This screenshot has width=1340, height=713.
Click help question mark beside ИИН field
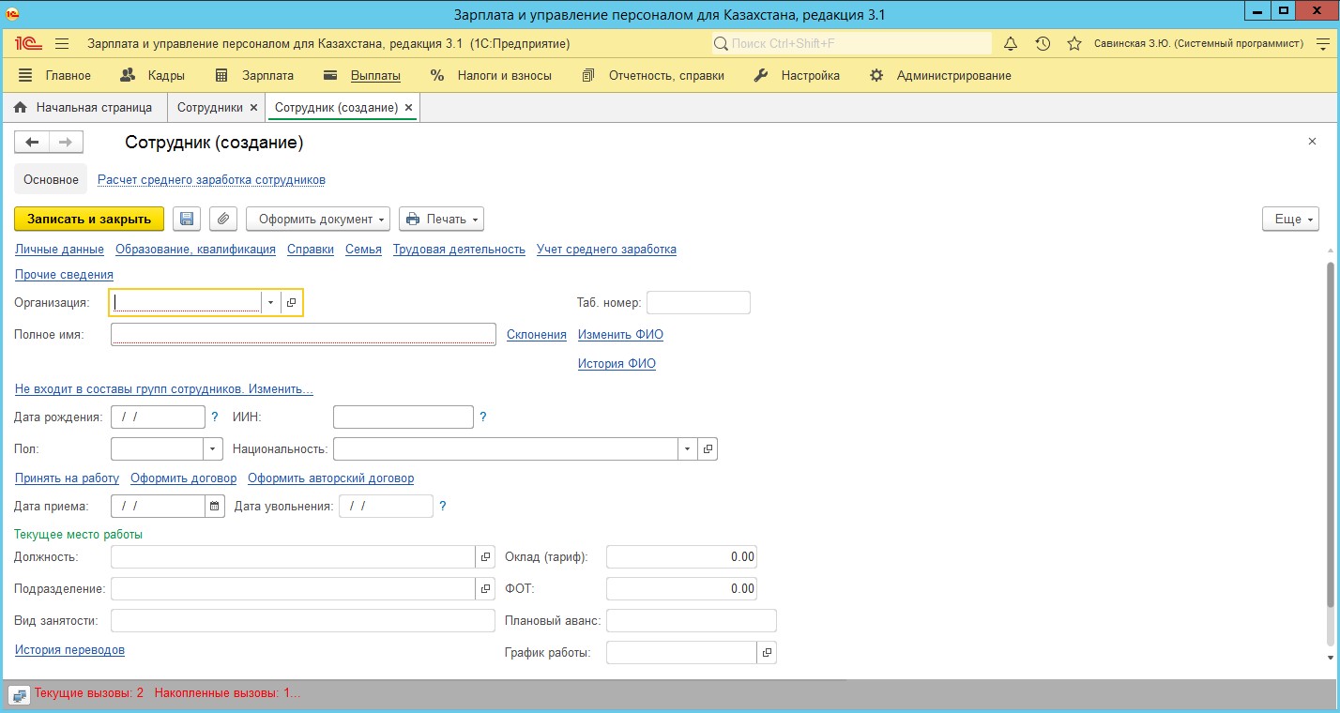[x=483, y=417]
